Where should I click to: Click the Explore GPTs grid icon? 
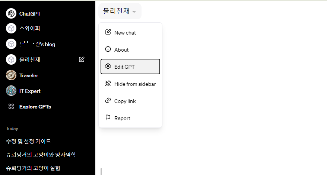click(11, 107)
